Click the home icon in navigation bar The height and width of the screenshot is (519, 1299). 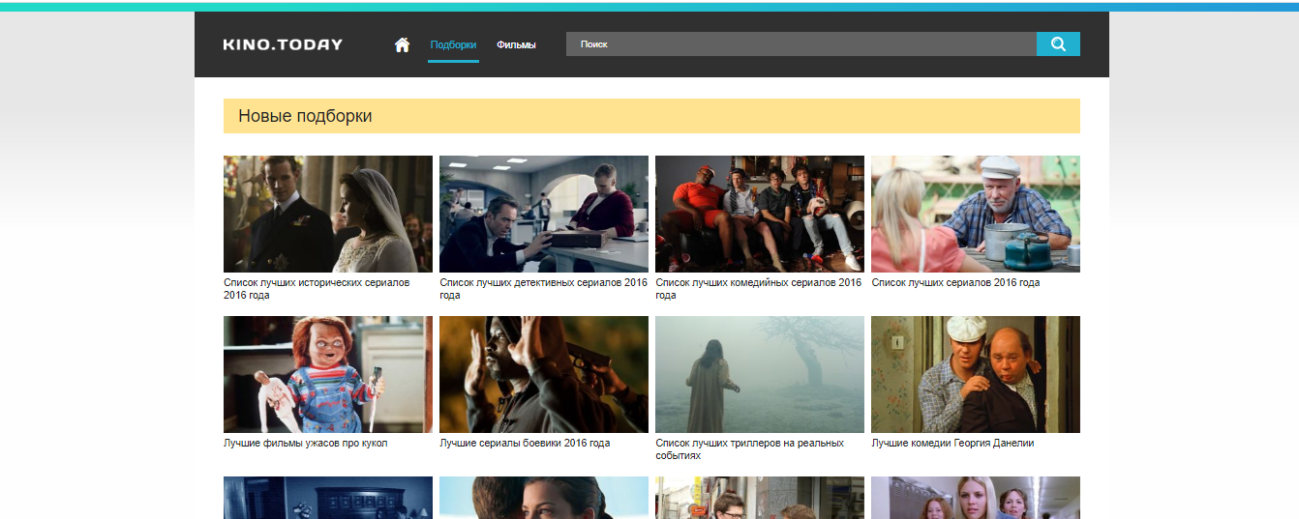click(x=402, y=44)
